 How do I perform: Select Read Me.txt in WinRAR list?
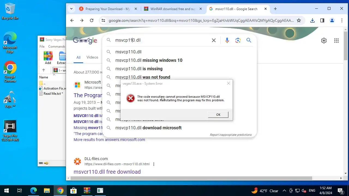point(51,93)
